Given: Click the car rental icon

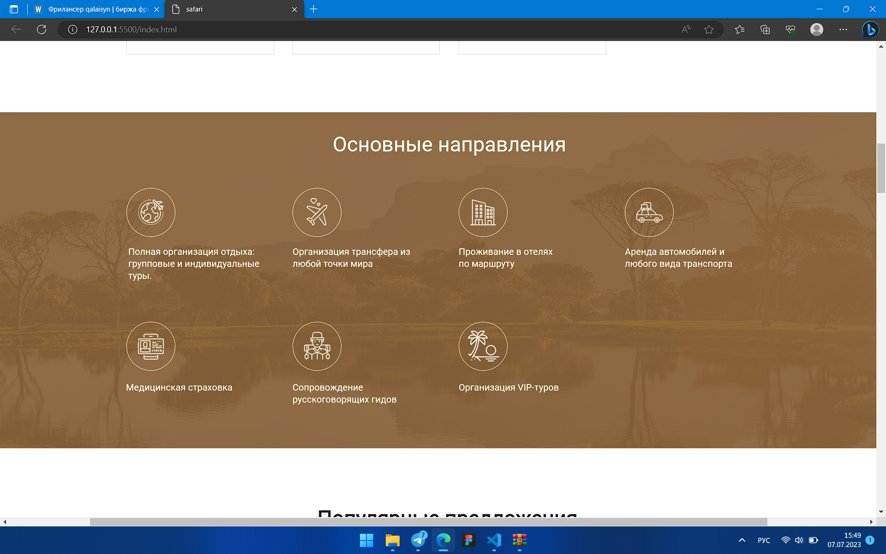Looking at the screenshot, I should pos(649,212).
